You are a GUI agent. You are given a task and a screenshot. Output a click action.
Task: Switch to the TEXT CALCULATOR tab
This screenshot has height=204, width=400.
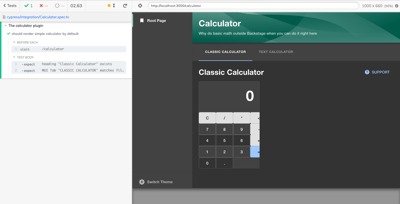[x=275, y=52]
